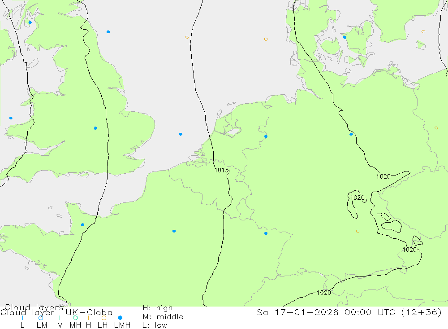Click the 'LMH' legend label
Image resolution: width=448 pixels, height=329 pixels.
pyautogui.click(x=122, y=325)
